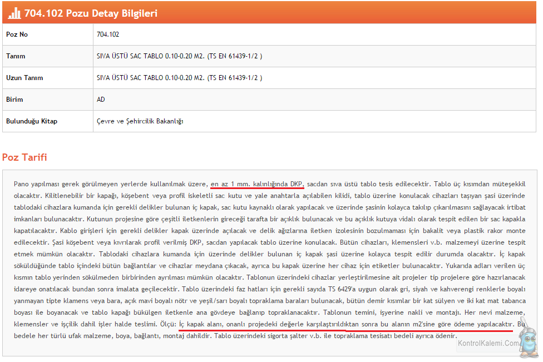Select the "Poz No" row label
Viewport: 543px width, 362px height.
tap(17, 34)
